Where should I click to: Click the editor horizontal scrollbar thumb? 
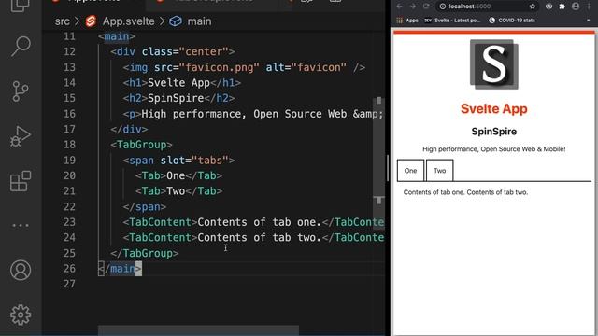click(x=198, y=329)
